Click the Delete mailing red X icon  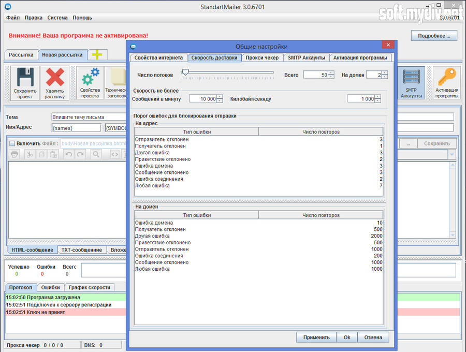[x=55, y=83]
